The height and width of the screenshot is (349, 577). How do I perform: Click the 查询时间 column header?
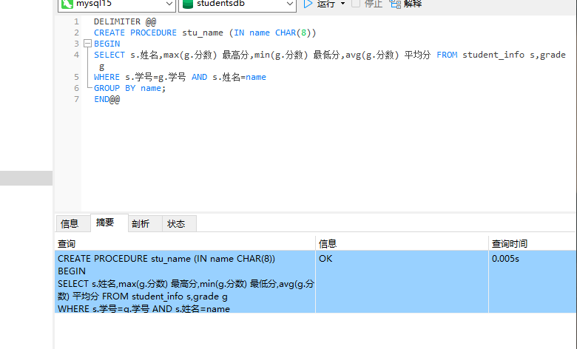(x=532, y=243)
